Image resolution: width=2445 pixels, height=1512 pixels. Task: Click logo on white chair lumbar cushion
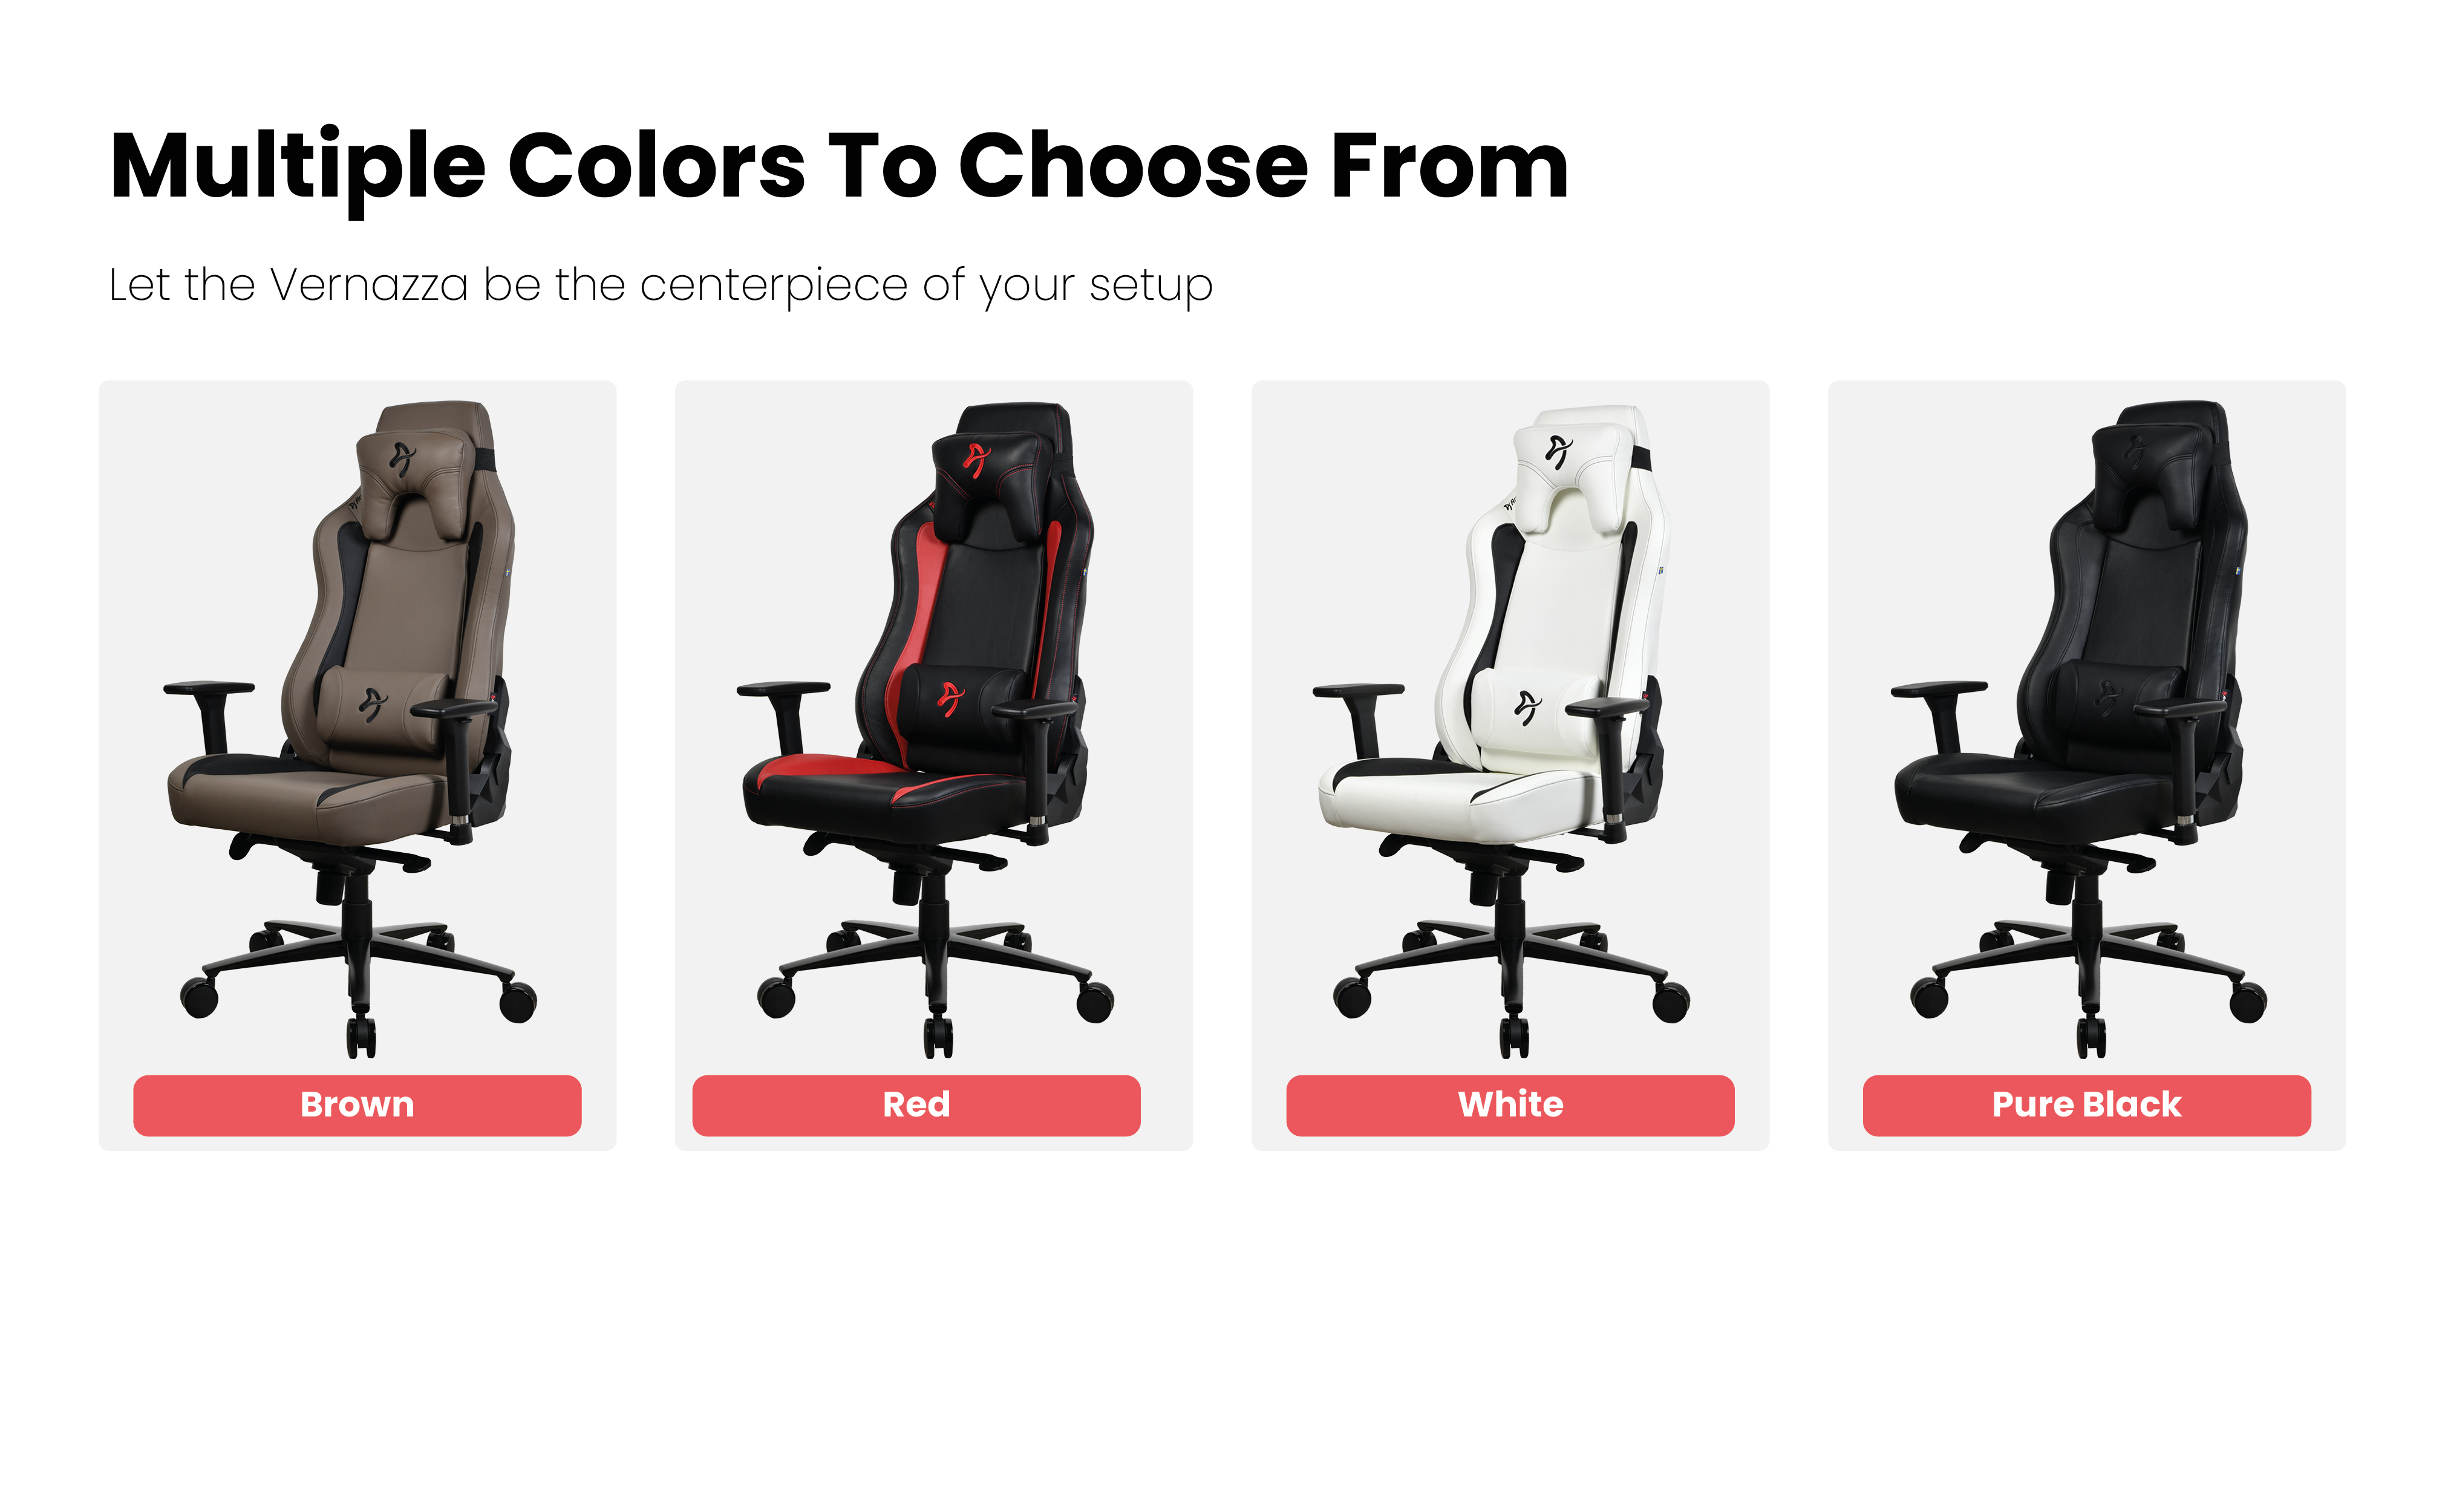1527,707
